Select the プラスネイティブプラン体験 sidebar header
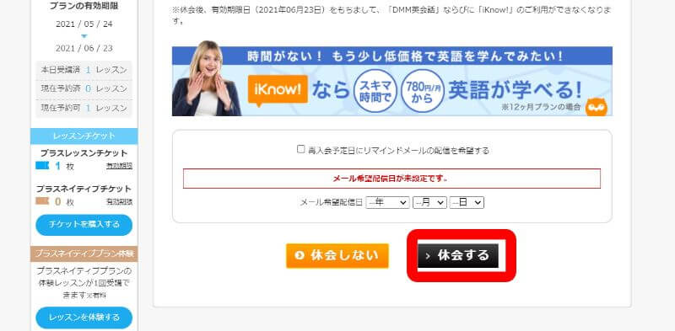 84,254
